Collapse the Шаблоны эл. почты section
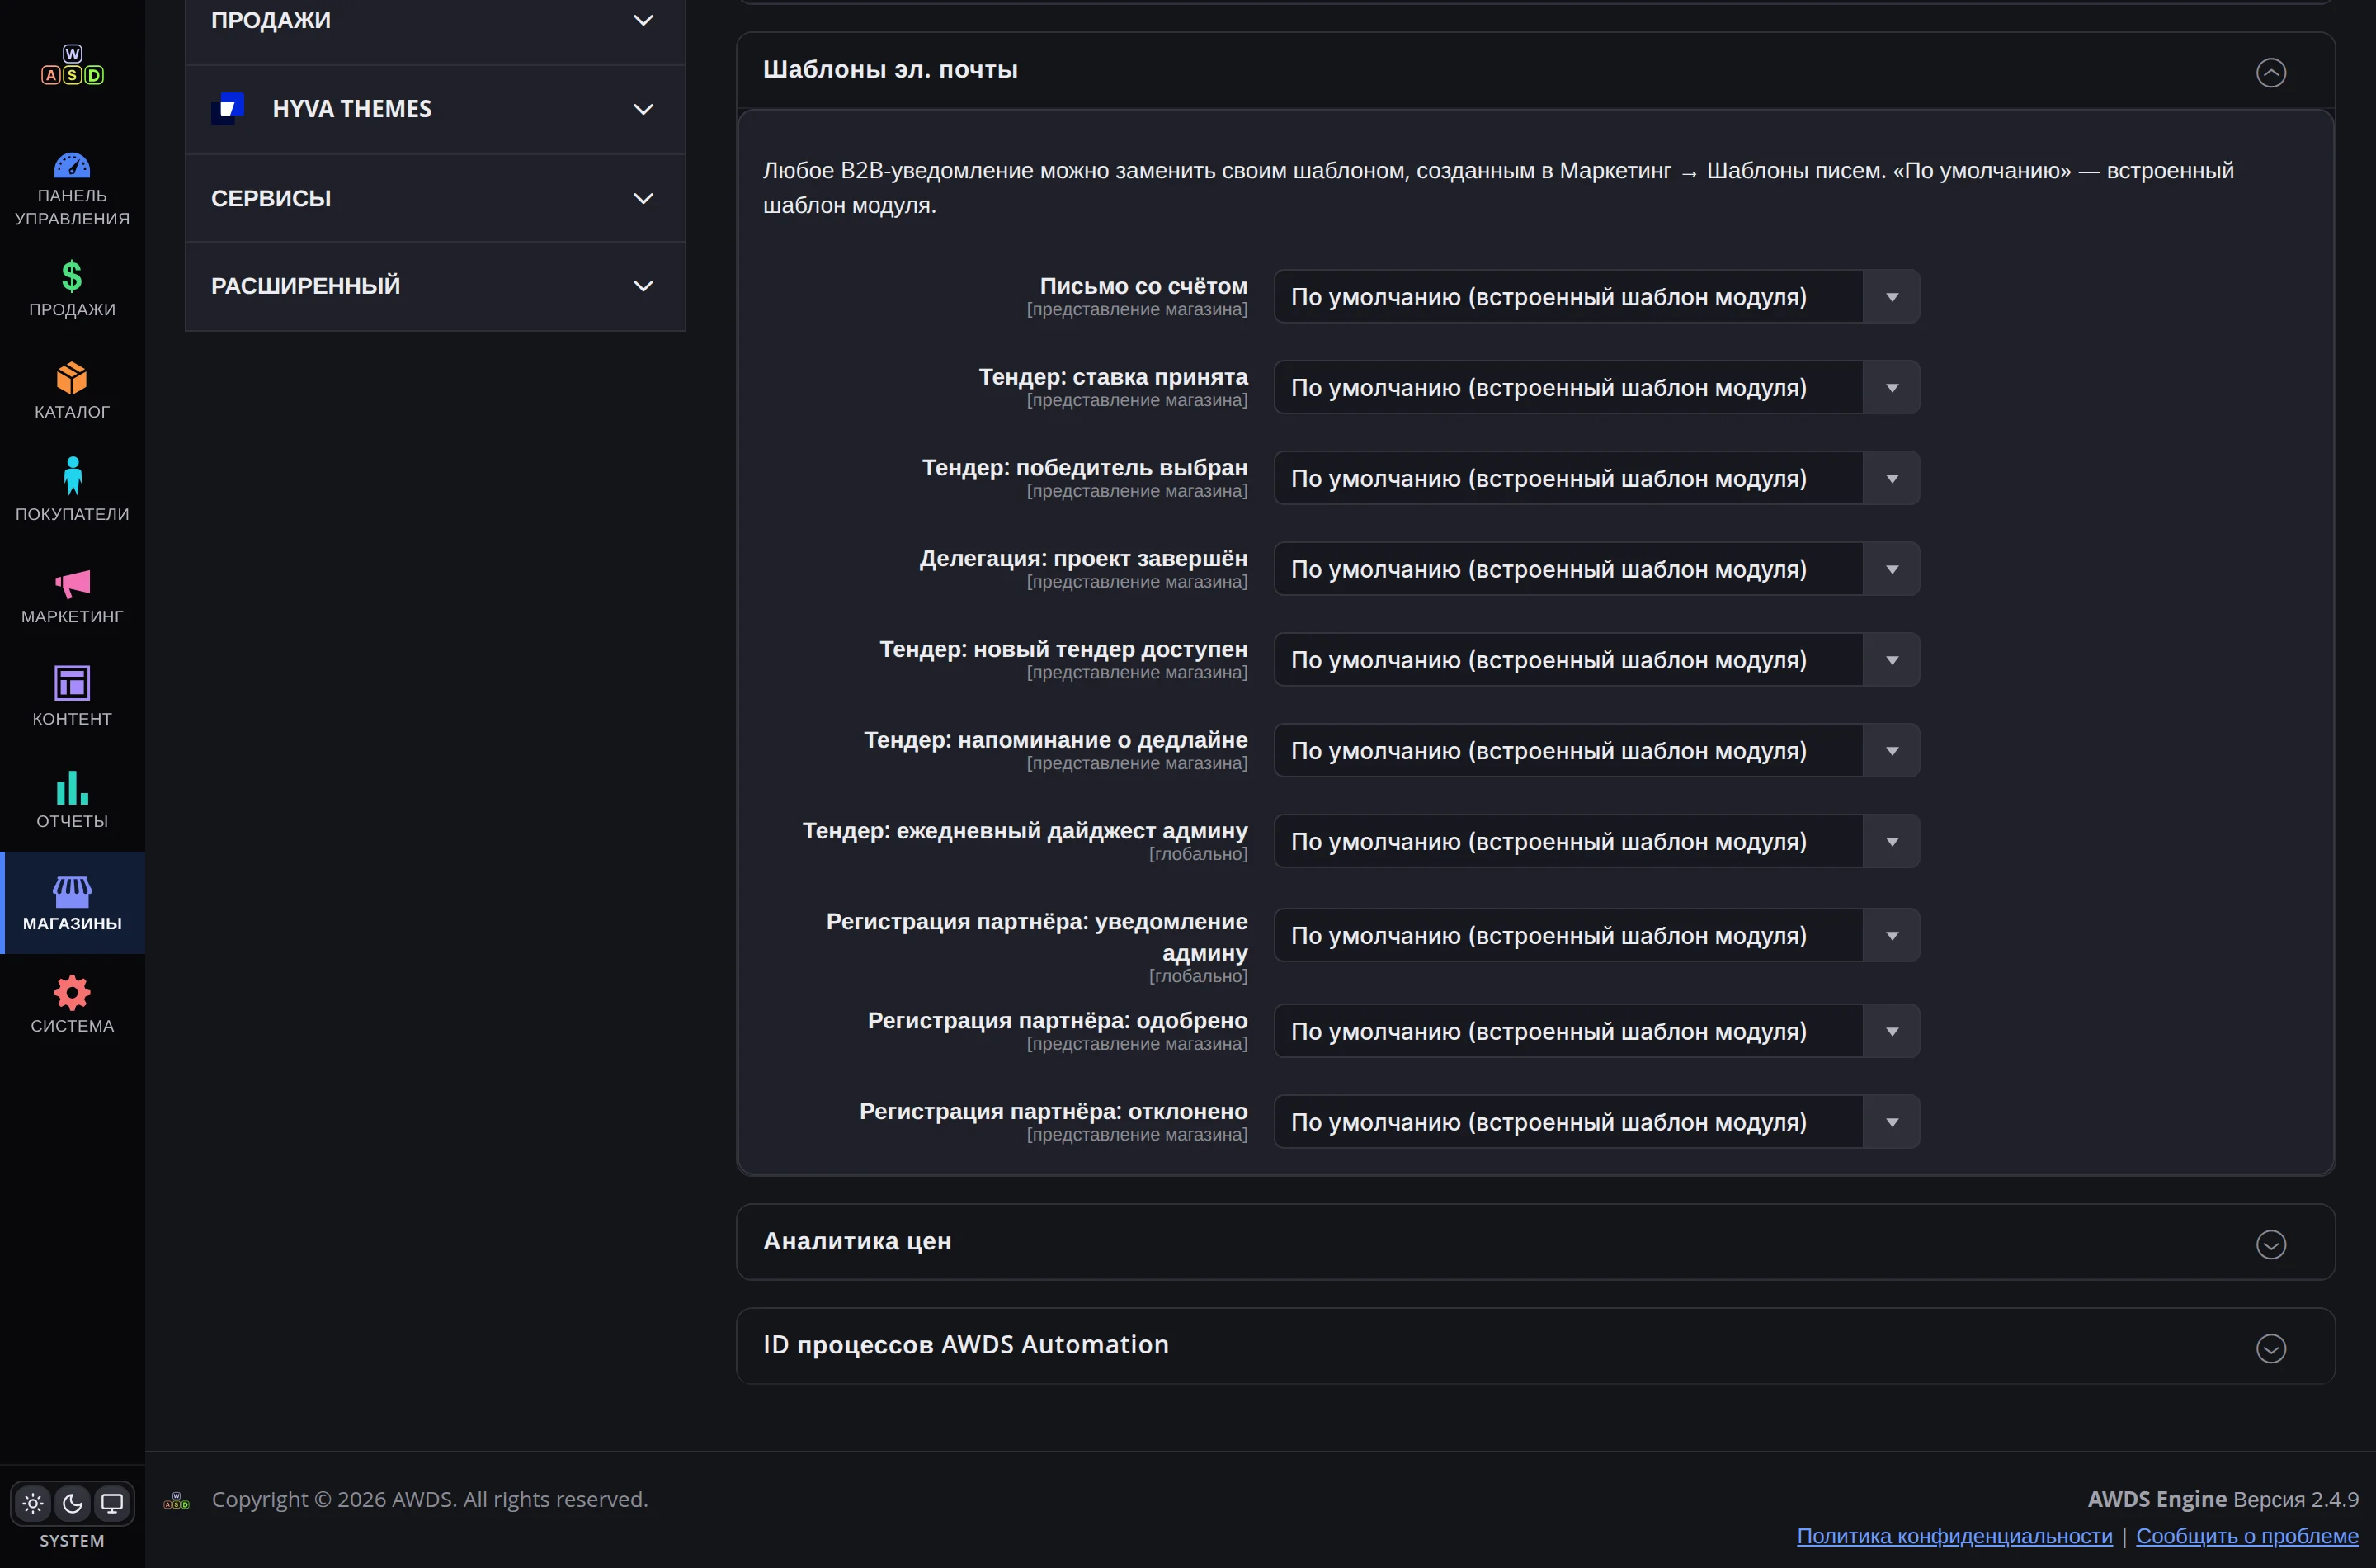This screenshot has height=1568, width=2376. point(2270,72)
